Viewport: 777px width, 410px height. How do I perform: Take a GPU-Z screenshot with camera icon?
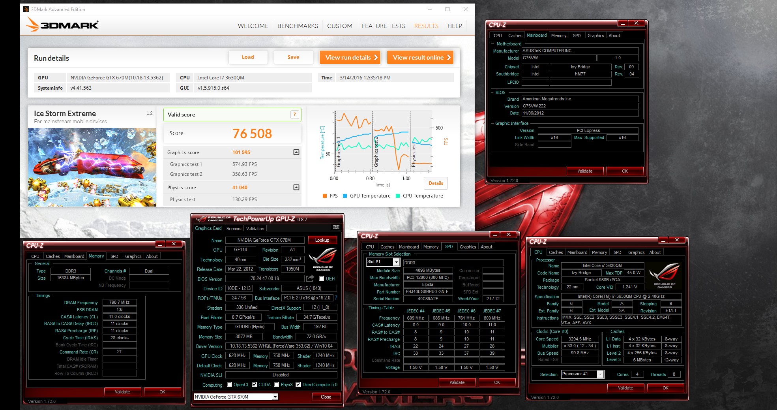pyautogui.click(x=336, y=227)
